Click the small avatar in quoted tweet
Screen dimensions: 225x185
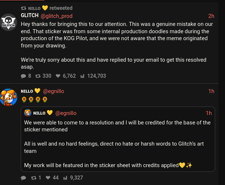[28, 113]
